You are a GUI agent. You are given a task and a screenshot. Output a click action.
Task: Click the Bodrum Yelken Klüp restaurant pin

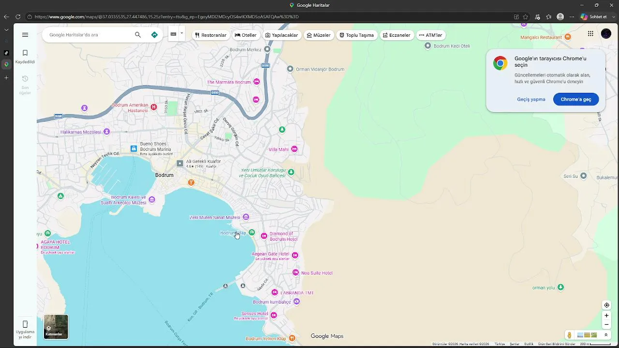click(292, 338)
